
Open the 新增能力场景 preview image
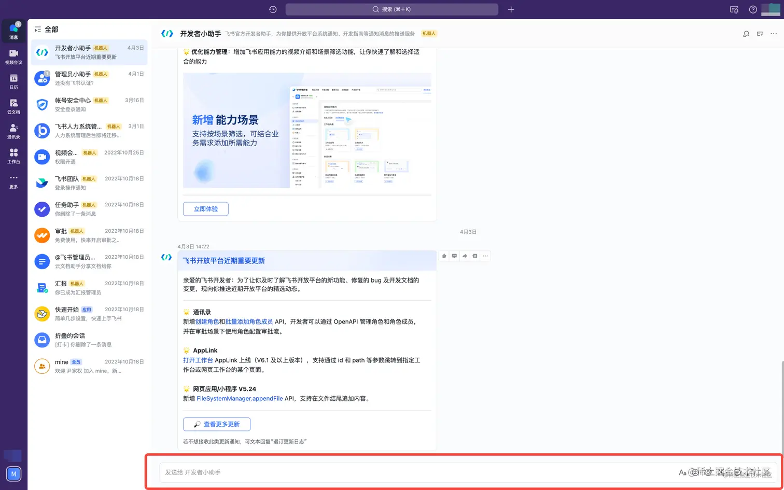307,130
